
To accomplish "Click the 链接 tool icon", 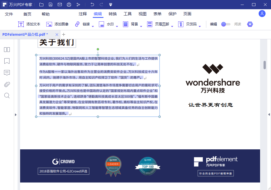I will point(77,24).
